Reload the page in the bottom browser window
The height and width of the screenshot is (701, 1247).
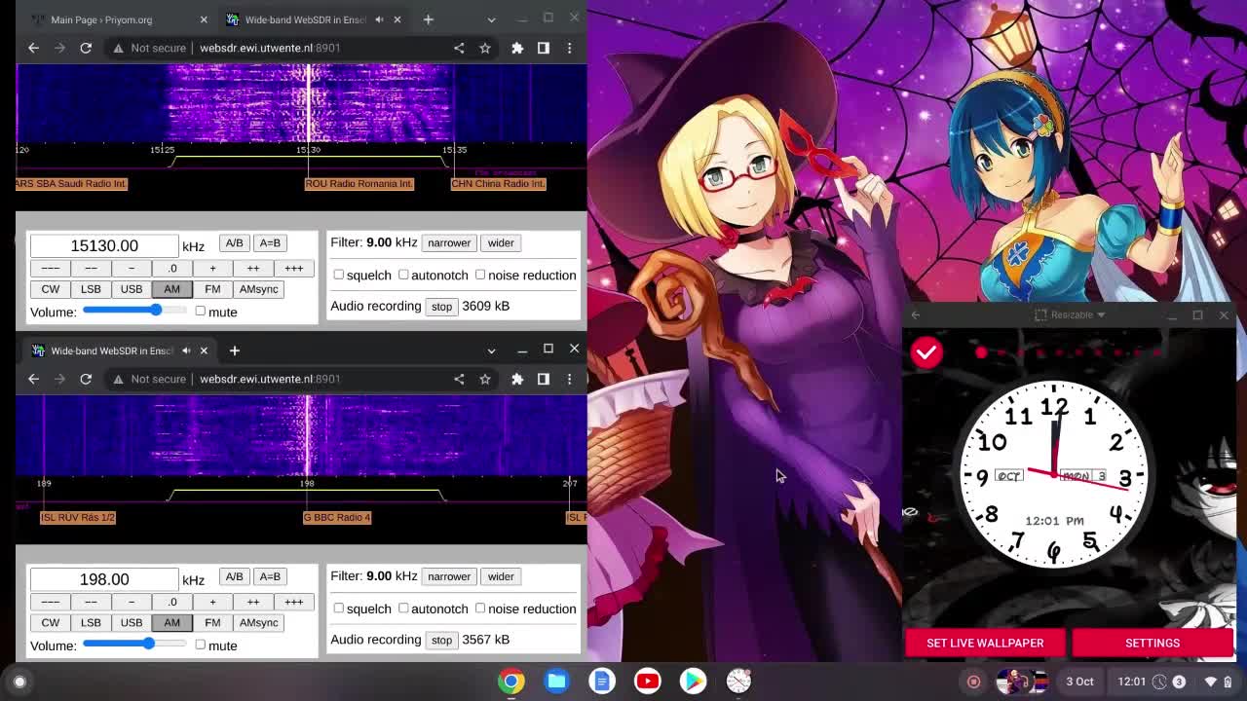click(86, 379)
